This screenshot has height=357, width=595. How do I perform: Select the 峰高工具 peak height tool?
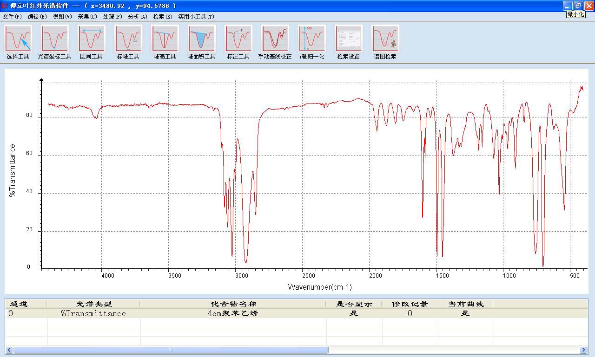[165, 39]
